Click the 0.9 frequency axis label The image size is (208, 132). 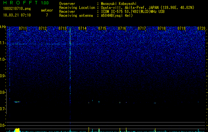[x=2, y=76]
